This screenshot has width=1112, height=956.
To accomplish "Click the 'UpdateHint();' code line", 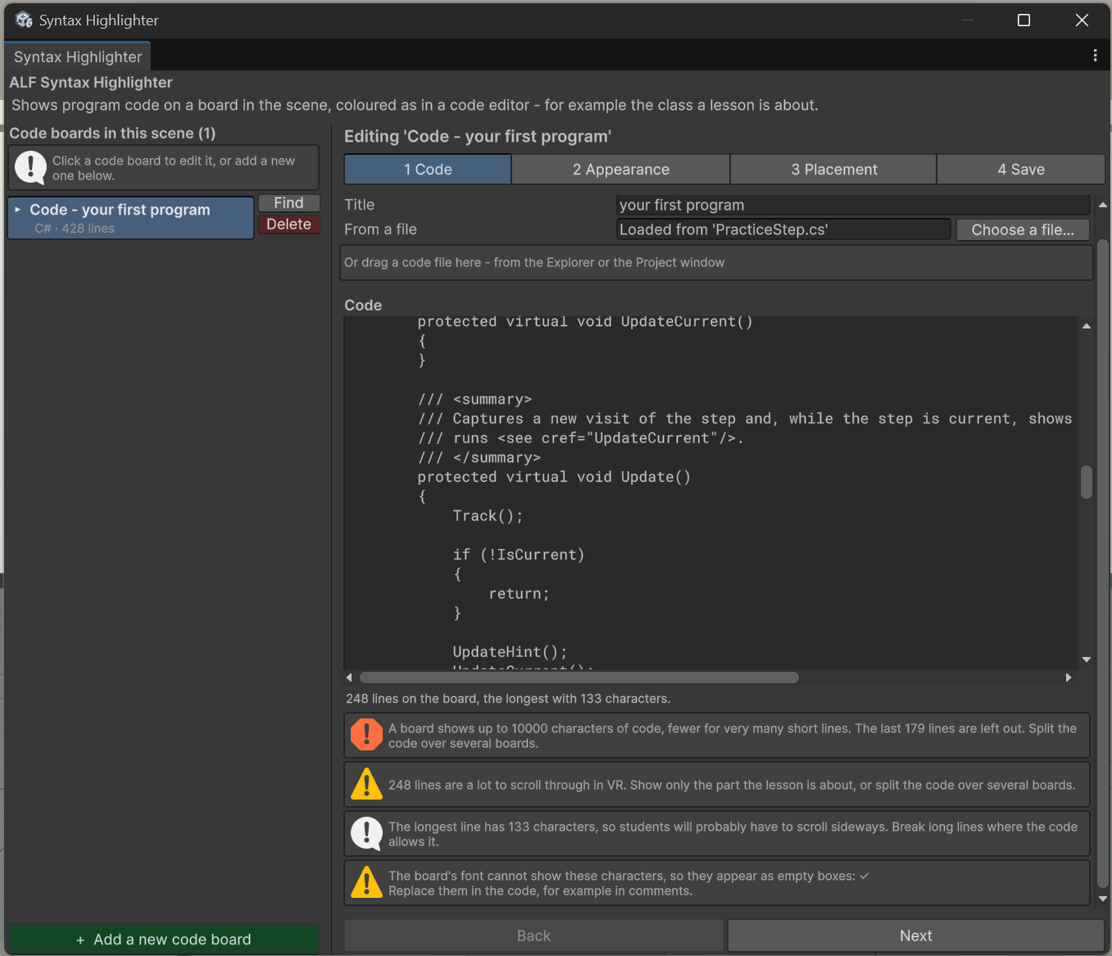I will tap(510, 652).
